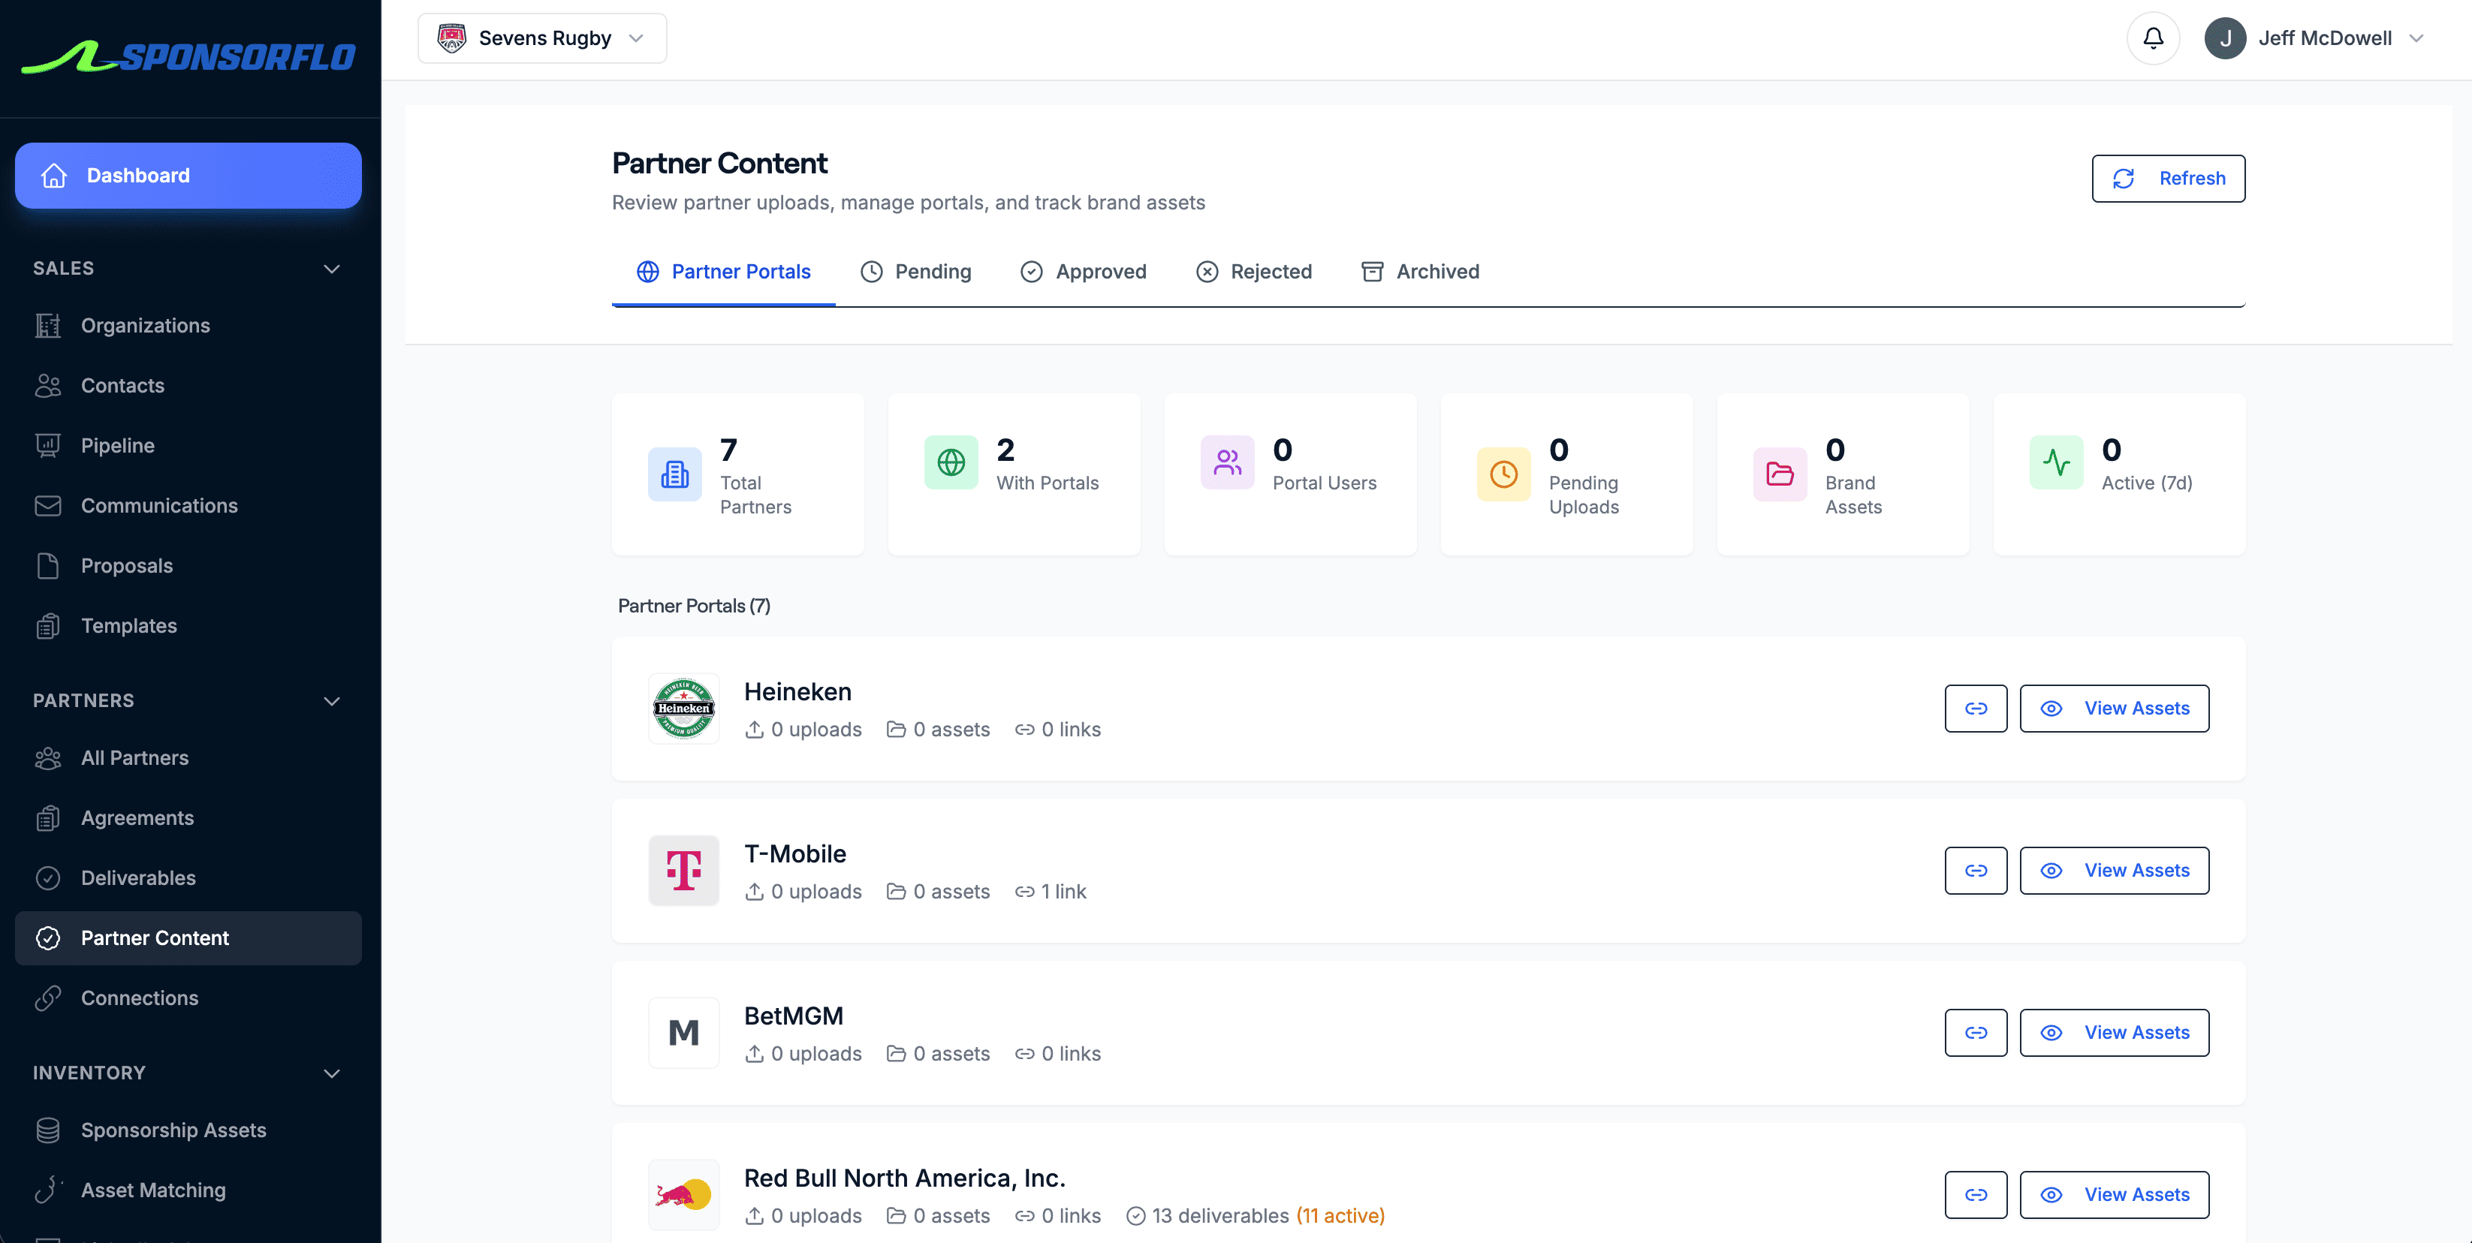
Task: Open the Sevens Rugby team switcher
Action: pos(541,38)
